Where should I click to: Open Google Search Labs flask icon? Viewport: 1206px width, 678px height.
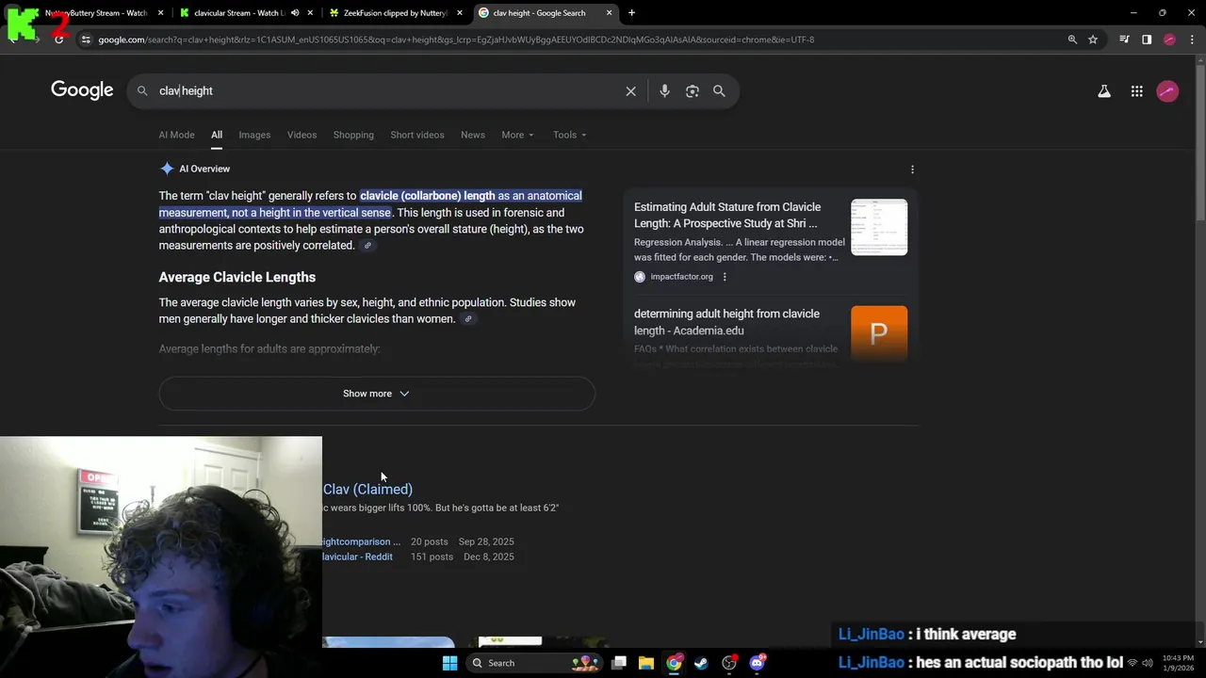[1104, 91]
